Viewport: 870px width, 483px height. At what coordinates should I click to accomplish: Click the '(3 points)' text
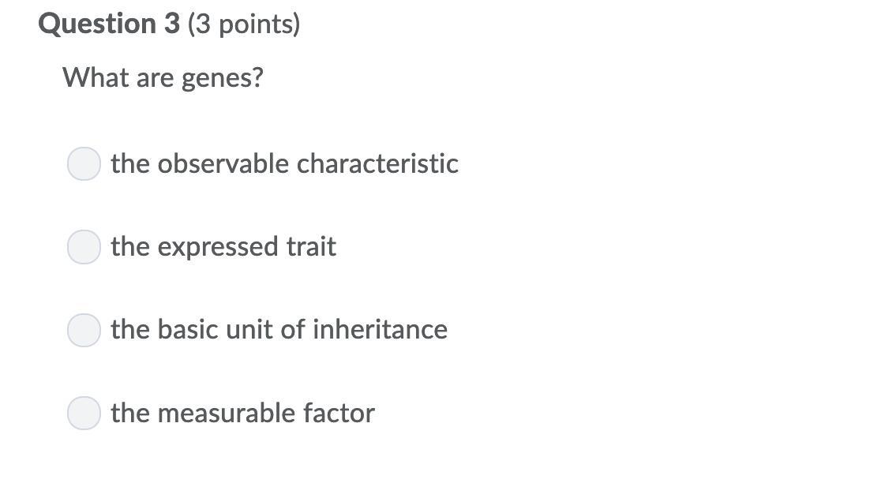244,24
